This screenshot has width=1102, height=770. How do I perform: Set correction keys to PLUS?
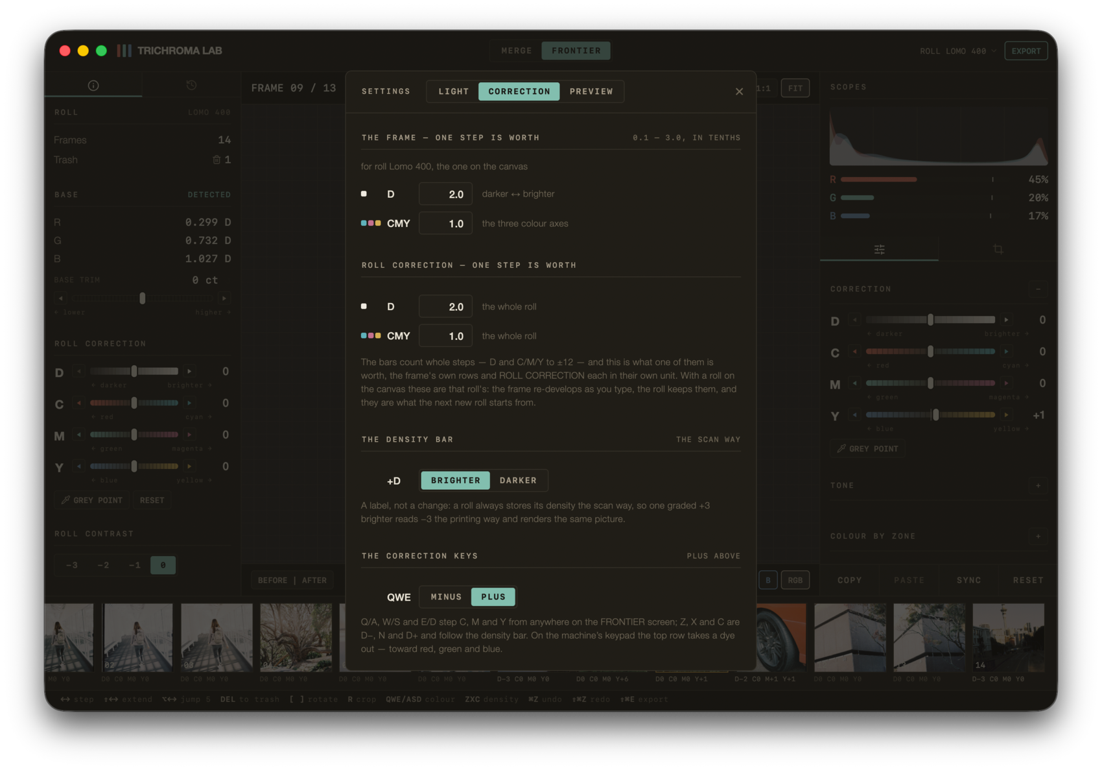[x=493, y=597]
